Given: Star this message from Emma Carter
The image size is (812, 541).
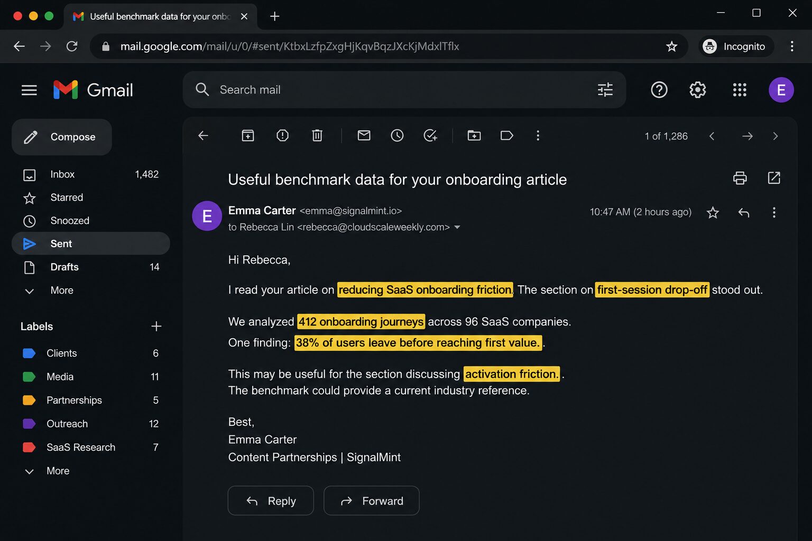Looking at the screenshot, I should click(713, 212).
